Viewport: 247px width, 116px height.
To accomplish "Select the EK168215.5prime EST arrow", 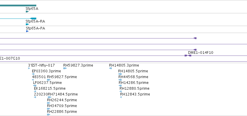I will (x=35, y=91).
